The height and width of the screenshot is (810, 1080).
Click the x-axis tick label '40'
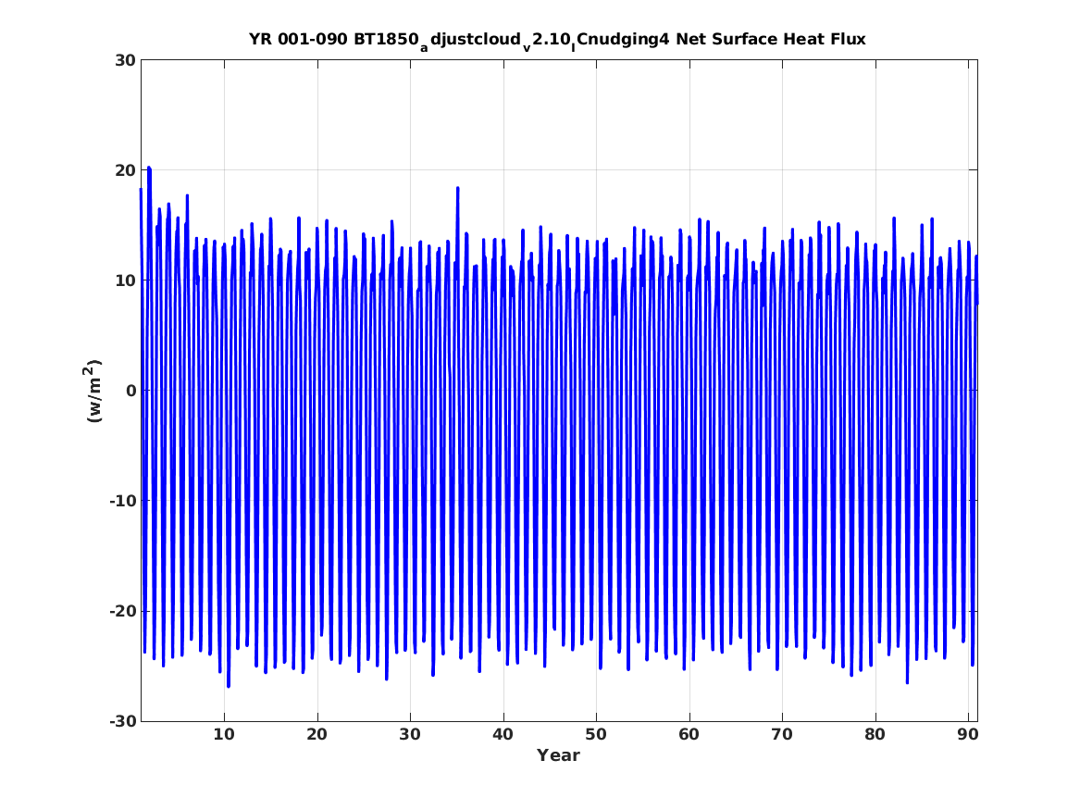[503, 734]
